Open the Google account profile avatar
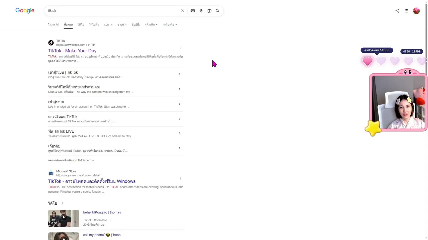This screenshot has height=240, width=428. coord(416,11)
